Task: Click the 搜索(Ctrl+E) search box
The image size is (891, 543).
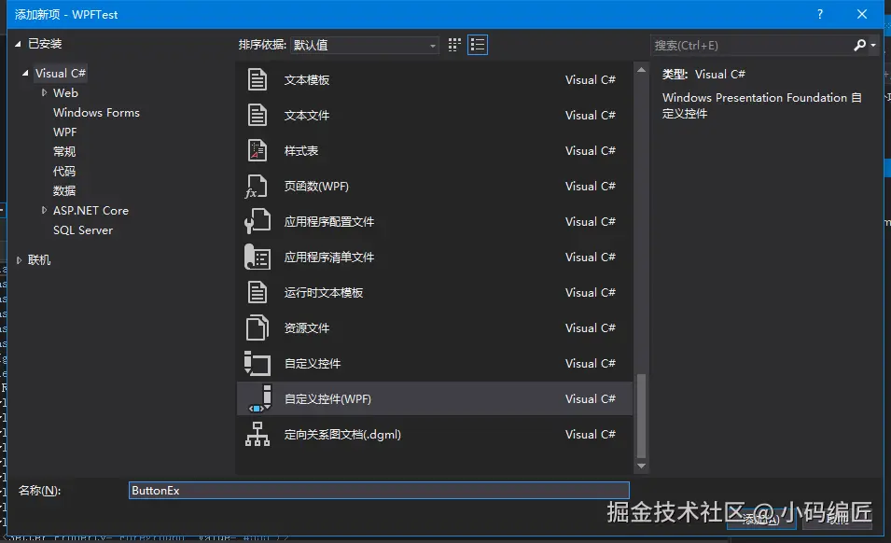Action: click(750, 46)
